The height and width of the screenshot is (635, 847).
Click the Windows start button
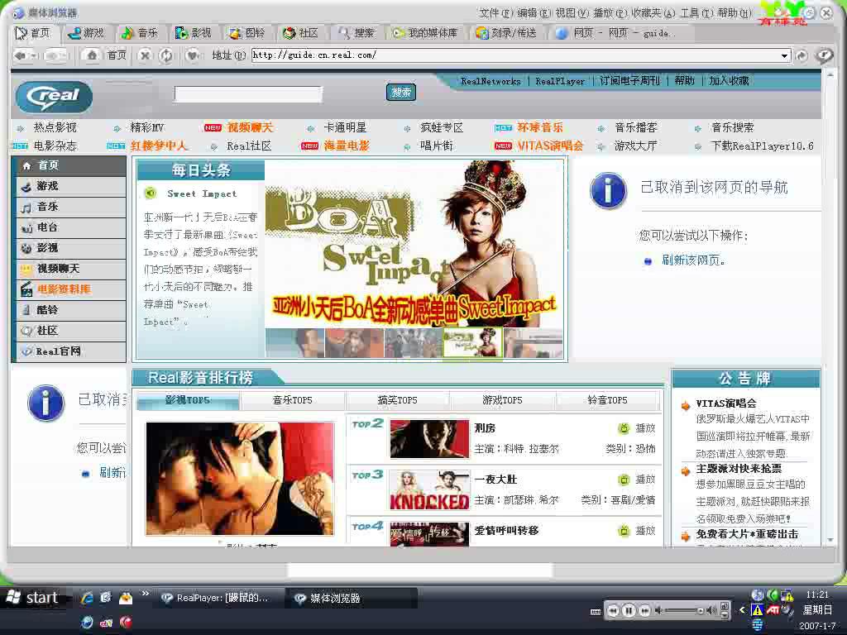[x=32, y=598]
